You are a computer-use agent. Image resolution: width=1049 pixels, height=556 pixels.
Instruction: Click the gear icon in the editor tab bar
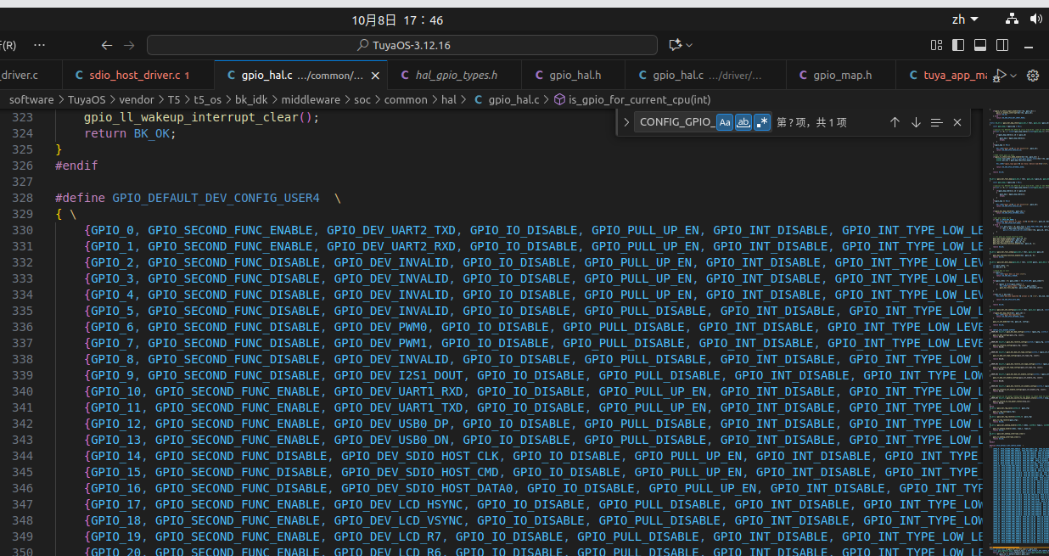coord(1033,76)
